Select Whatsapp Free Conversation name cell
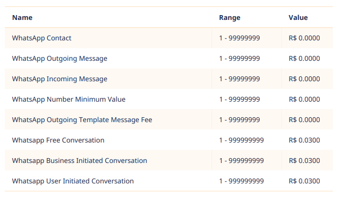 point(58,140)
